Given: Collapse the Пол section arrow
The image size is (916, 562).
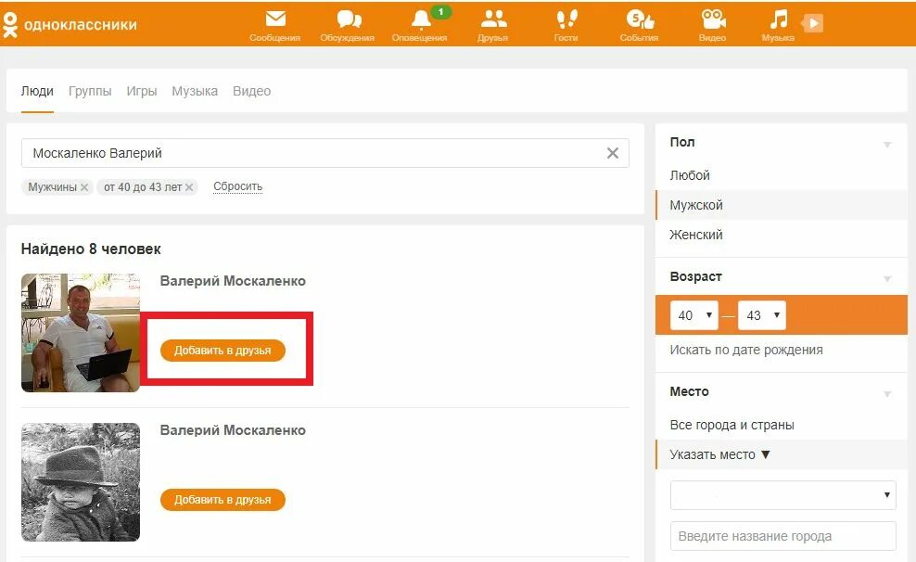Looking at the screenshot, I should pos(887,145).
